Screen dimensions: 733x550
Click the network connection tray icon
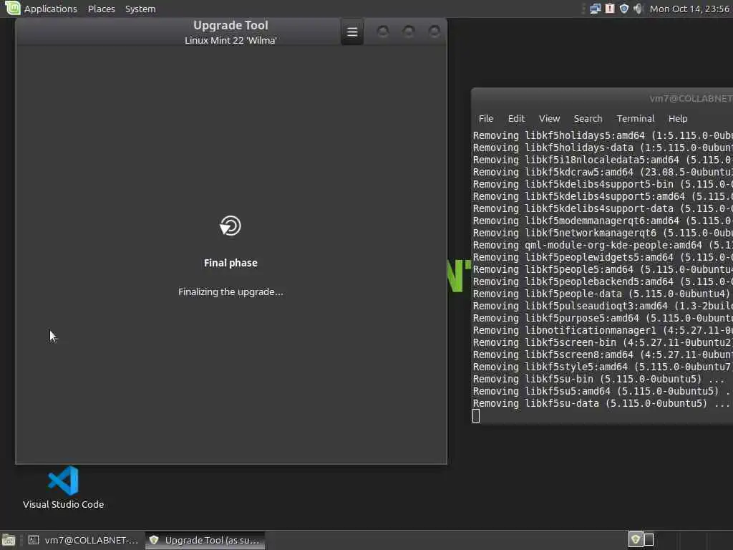pos(595,9)
